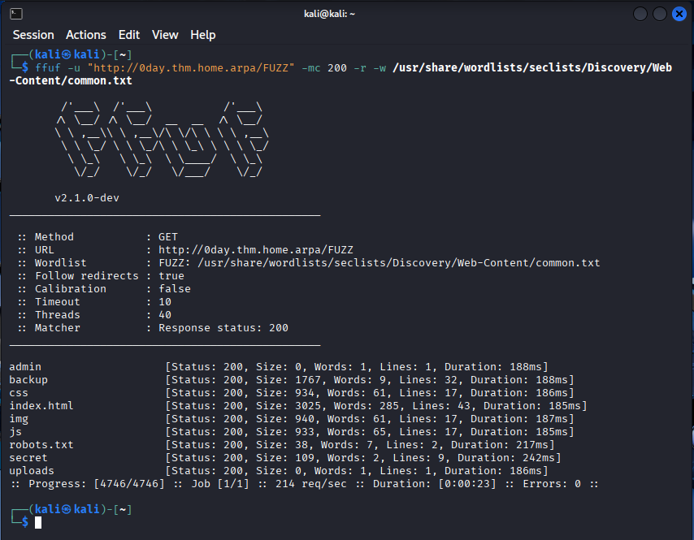Open the View menu
Viewport: 694px width, 540px height.
[165, 35]
